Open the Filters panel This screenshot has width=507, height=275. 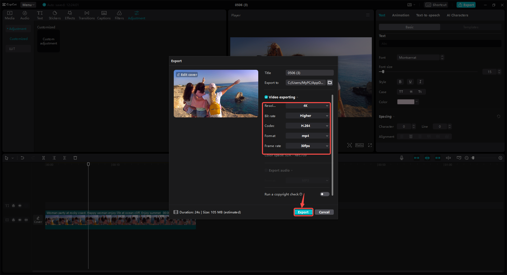[119, 15]
